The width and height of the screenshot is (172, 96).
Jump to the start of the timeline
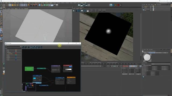coord(108,66)
